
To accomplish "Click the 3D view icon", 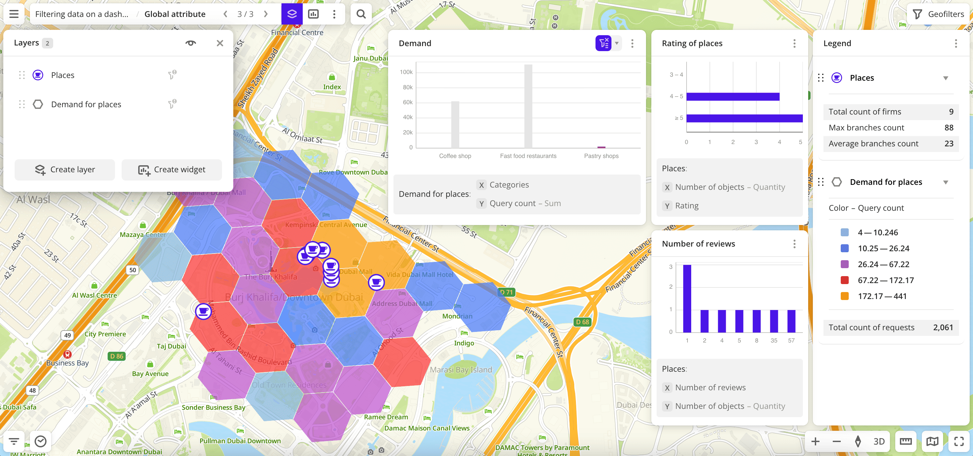I will 879,441.
